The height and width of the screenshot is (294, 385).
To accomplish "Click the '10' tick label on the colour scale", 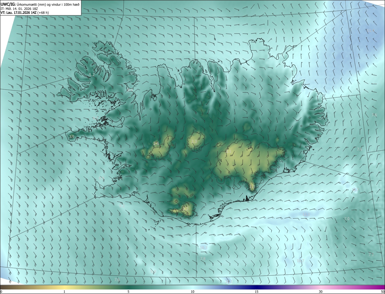I will click(192, 292).
